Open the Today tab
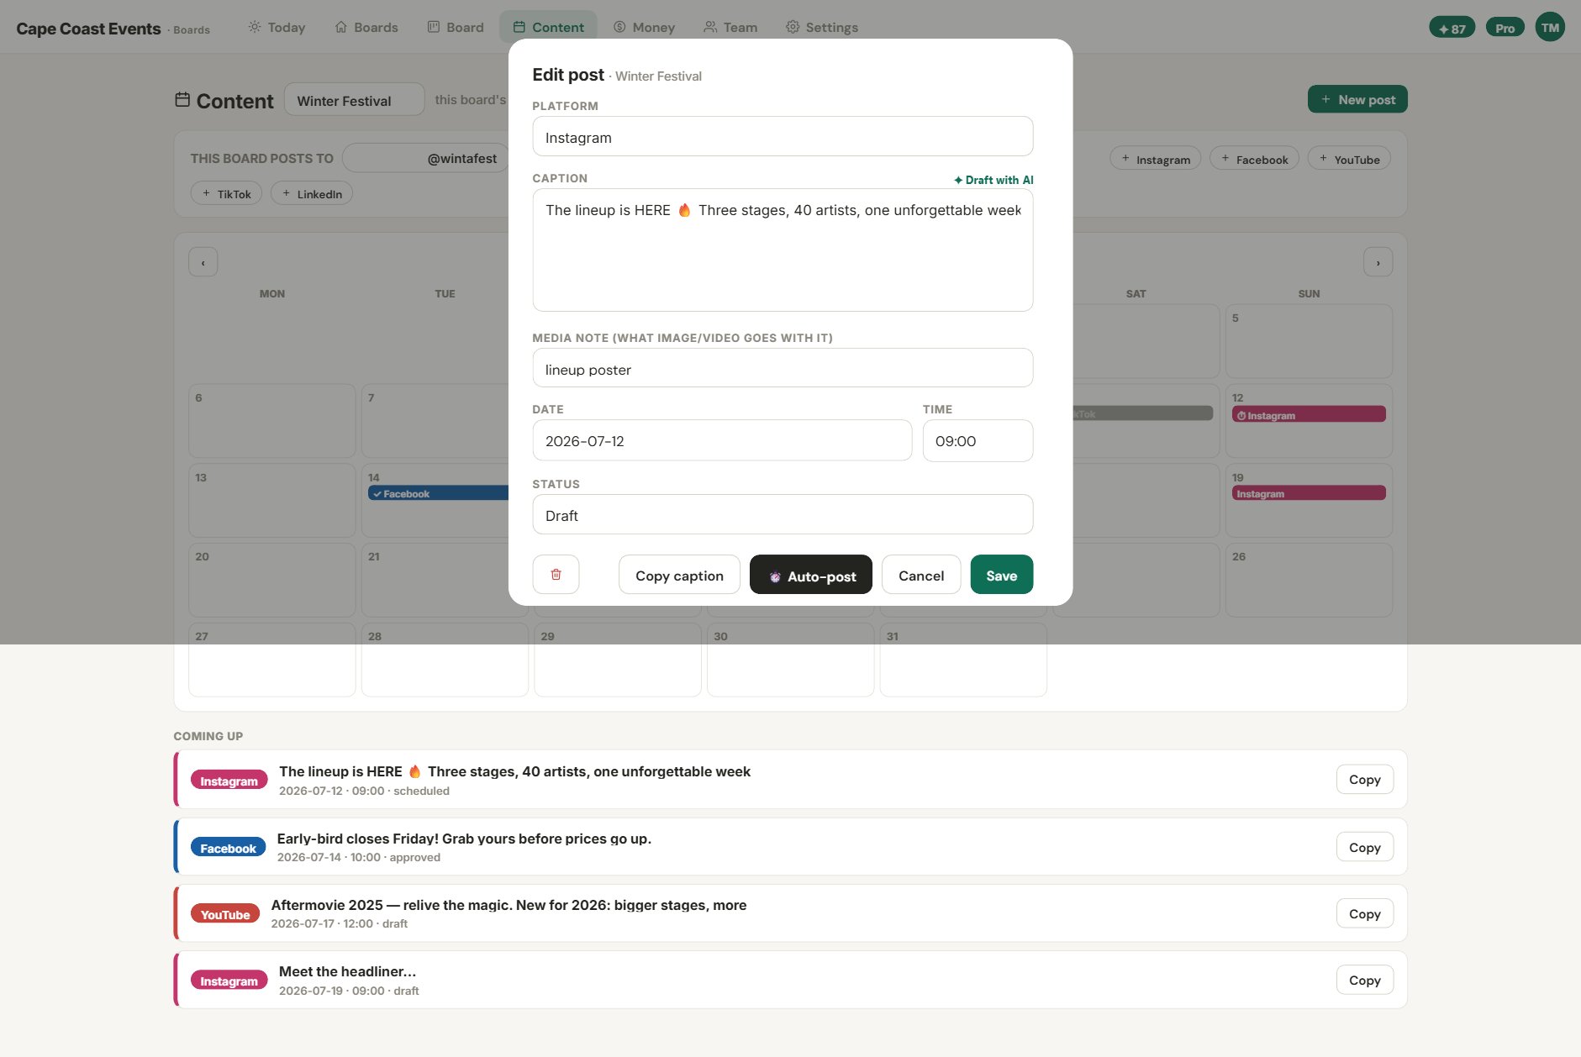Screen dimensions: 1581x1057 (277, 27)
